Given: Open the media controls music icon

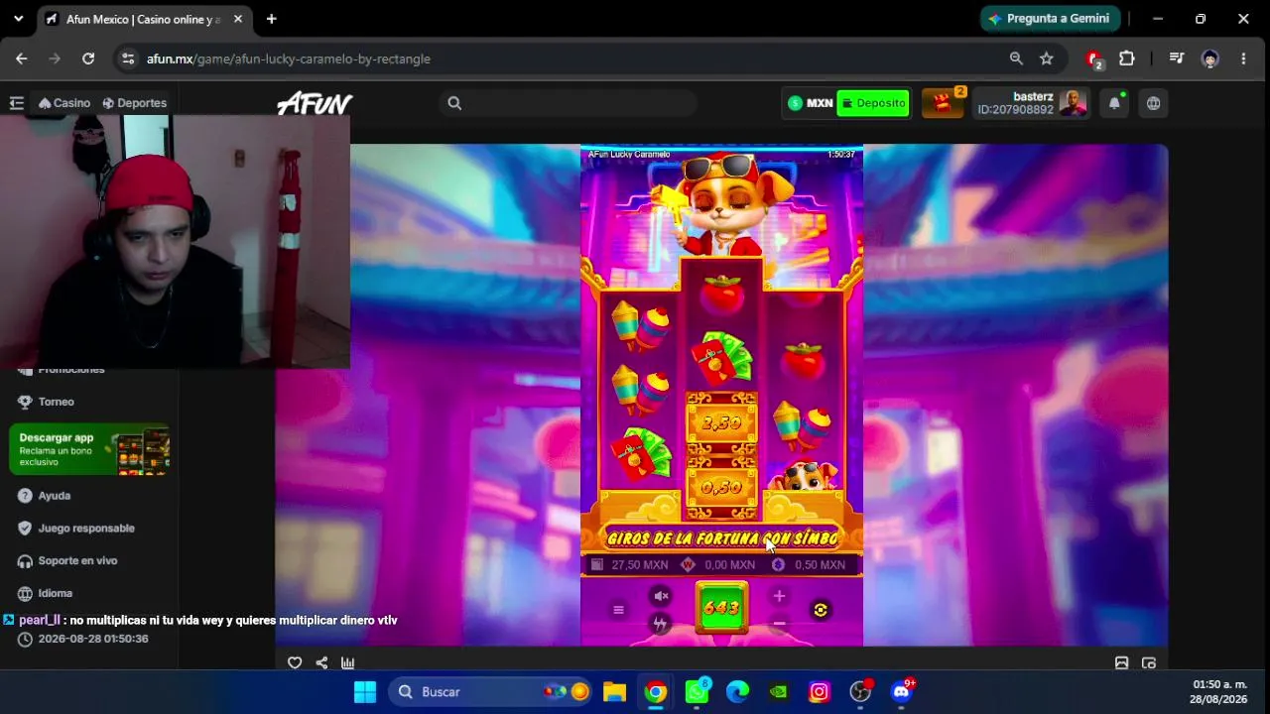Looking at the screenshot, I should click(x=1177, y=59).
